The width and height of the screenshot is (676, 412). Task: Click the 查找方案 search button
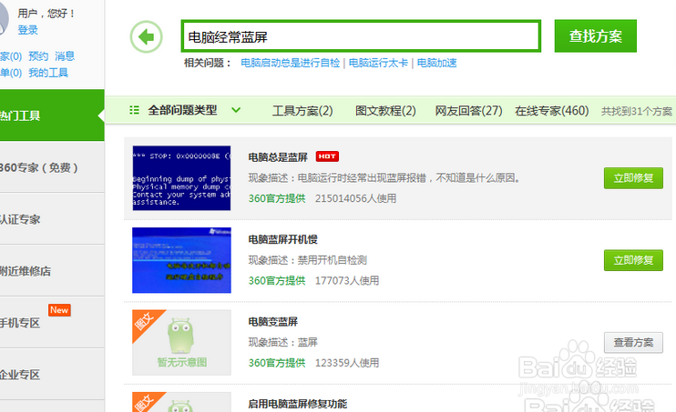[596, 36]
